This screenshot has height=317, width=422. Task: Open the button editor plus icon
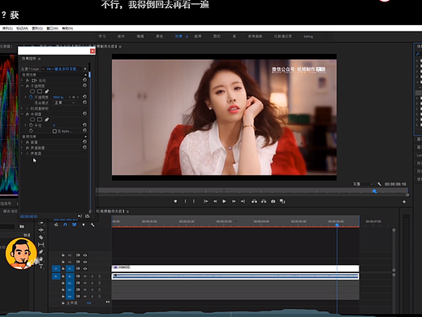click(x=404, y=202)
